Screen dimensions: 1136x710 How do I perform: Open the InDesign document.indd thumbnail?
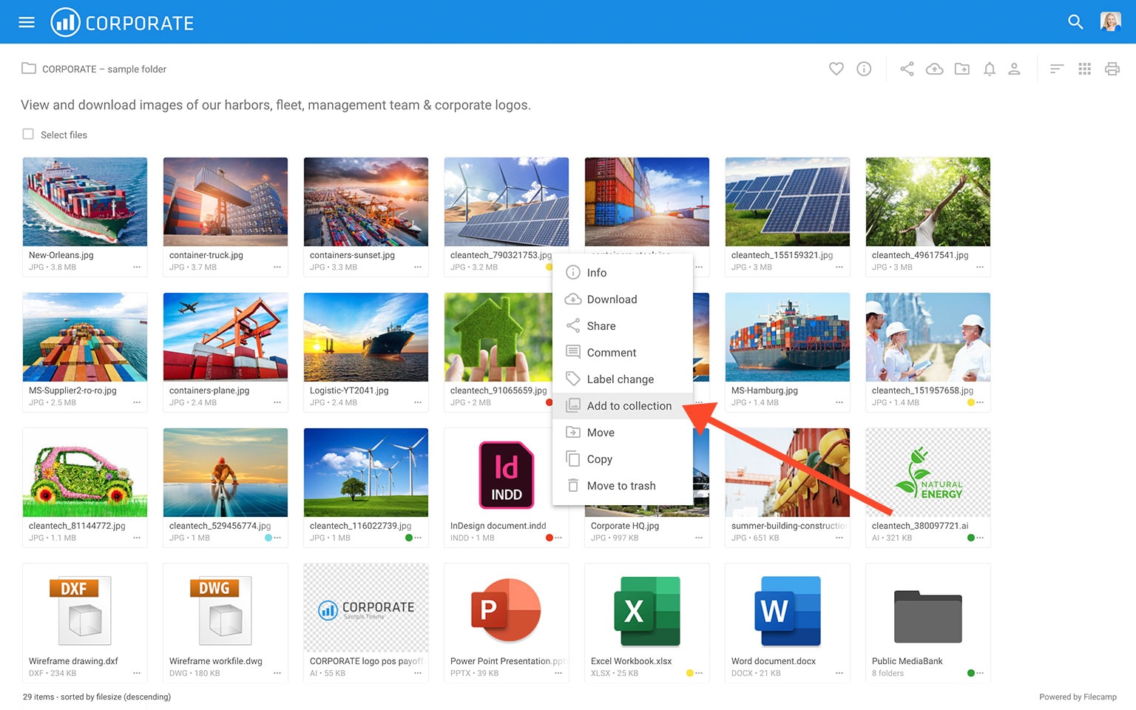click(x=507, y=474)
